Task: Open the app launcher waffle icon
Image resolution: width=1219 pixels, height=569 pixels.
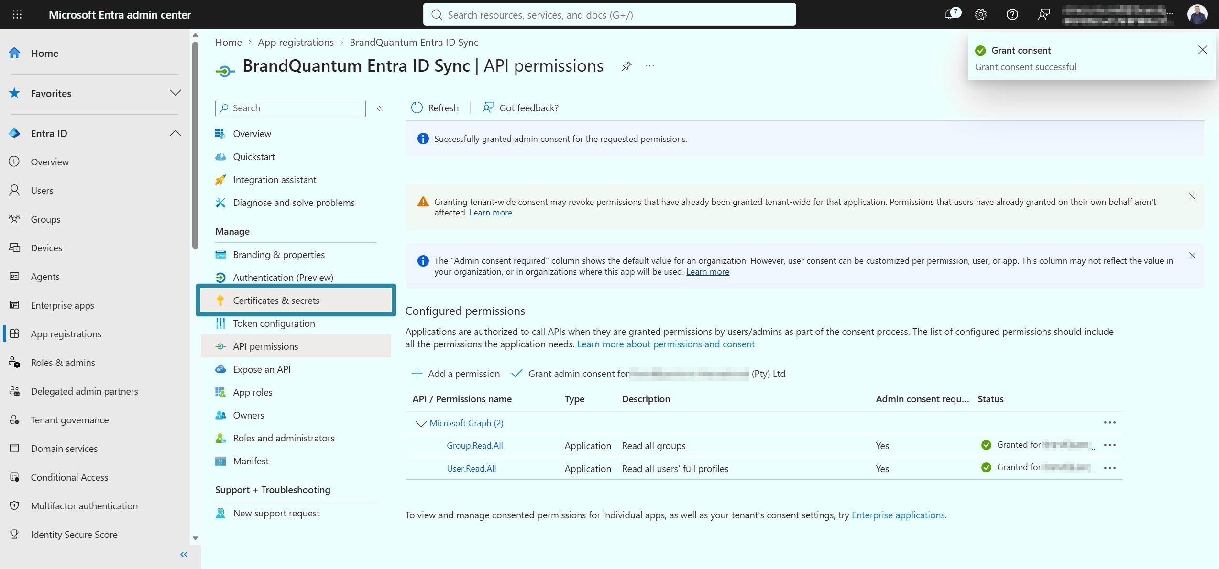Action: point(17,14)
